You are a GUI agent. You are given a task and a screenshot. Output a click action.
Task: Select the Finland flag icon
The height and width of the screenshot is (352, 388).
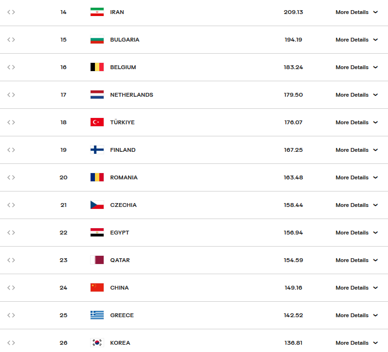(97, 150)
